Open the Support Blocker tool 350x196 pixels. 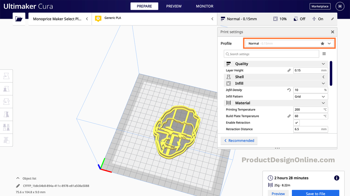coord(6,140)
